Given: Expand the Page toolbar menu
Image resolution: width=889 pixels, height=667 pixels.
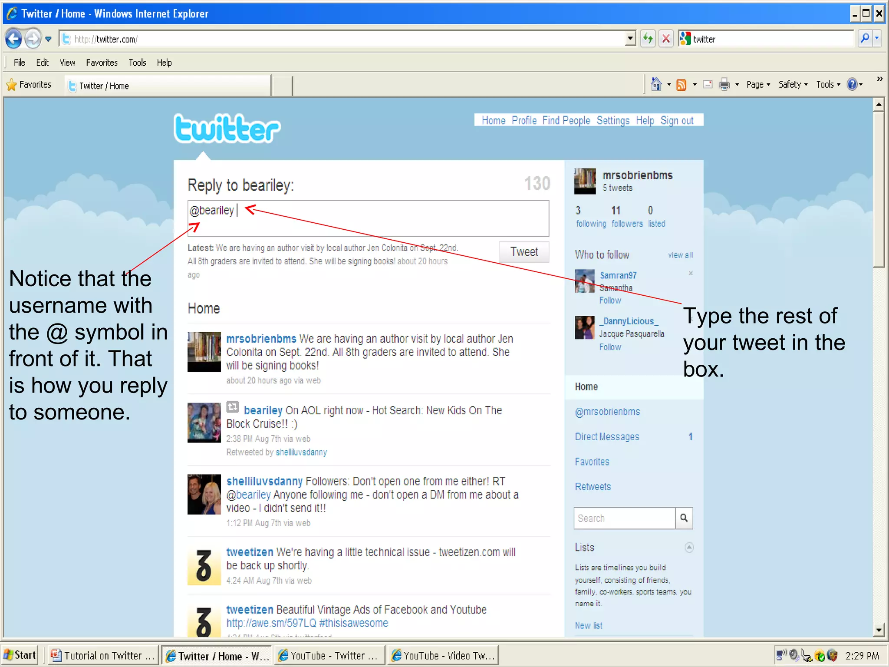Looking at the screenshot, I should click(758, 85).
